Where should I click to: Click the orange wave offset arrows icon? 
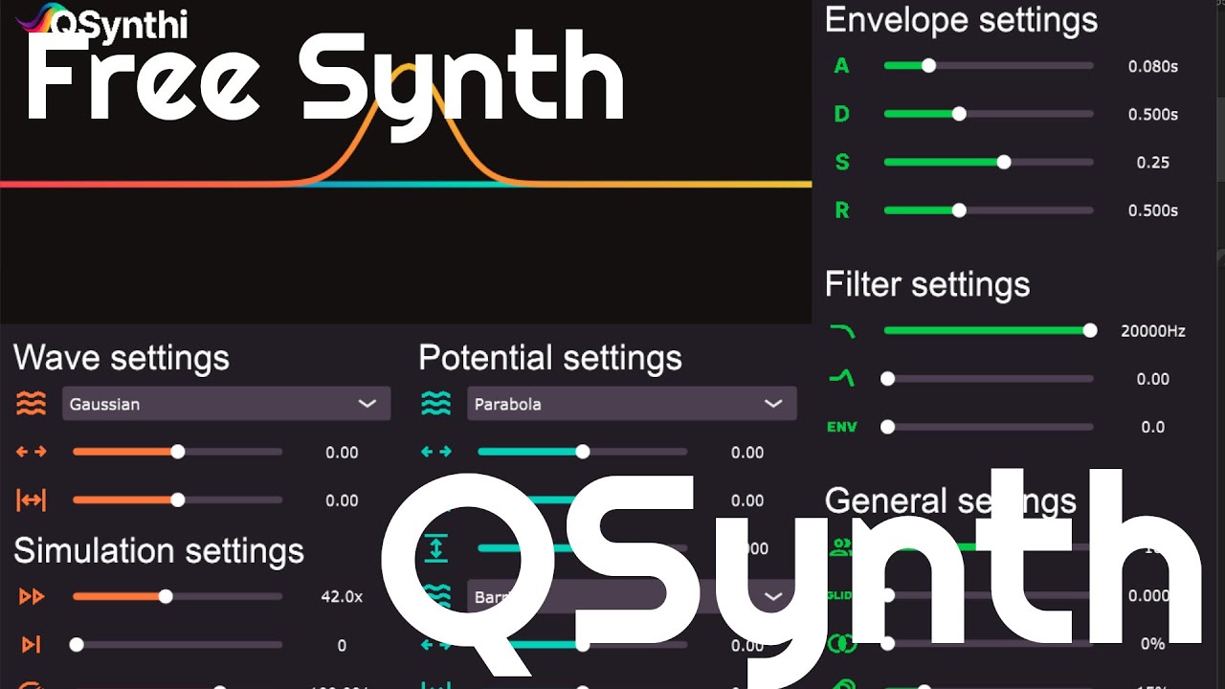pyautogui.click(x=32, y=452)
